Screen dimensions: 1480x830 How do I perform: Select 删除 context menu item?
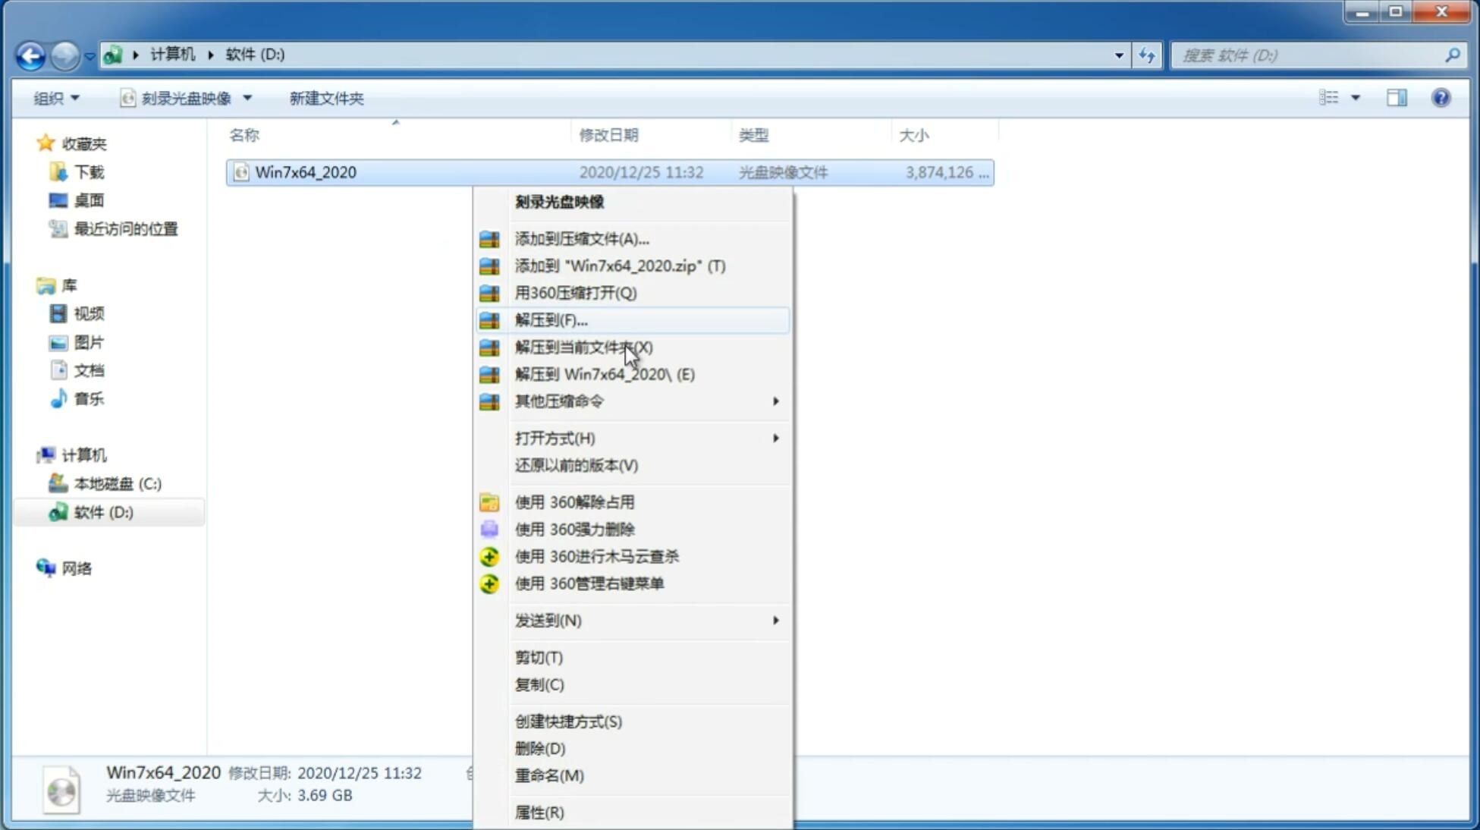tap(540, 747)
